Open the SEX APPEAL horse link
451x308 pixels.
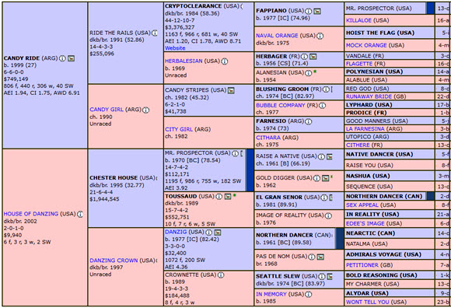[362, 205]
